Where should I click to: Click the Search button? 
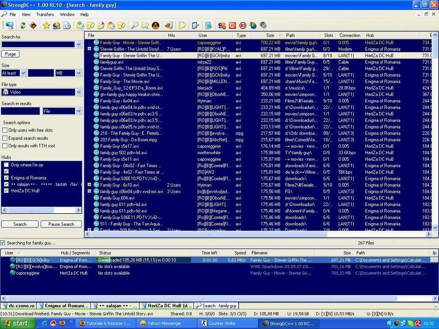[x=20, y=224]
